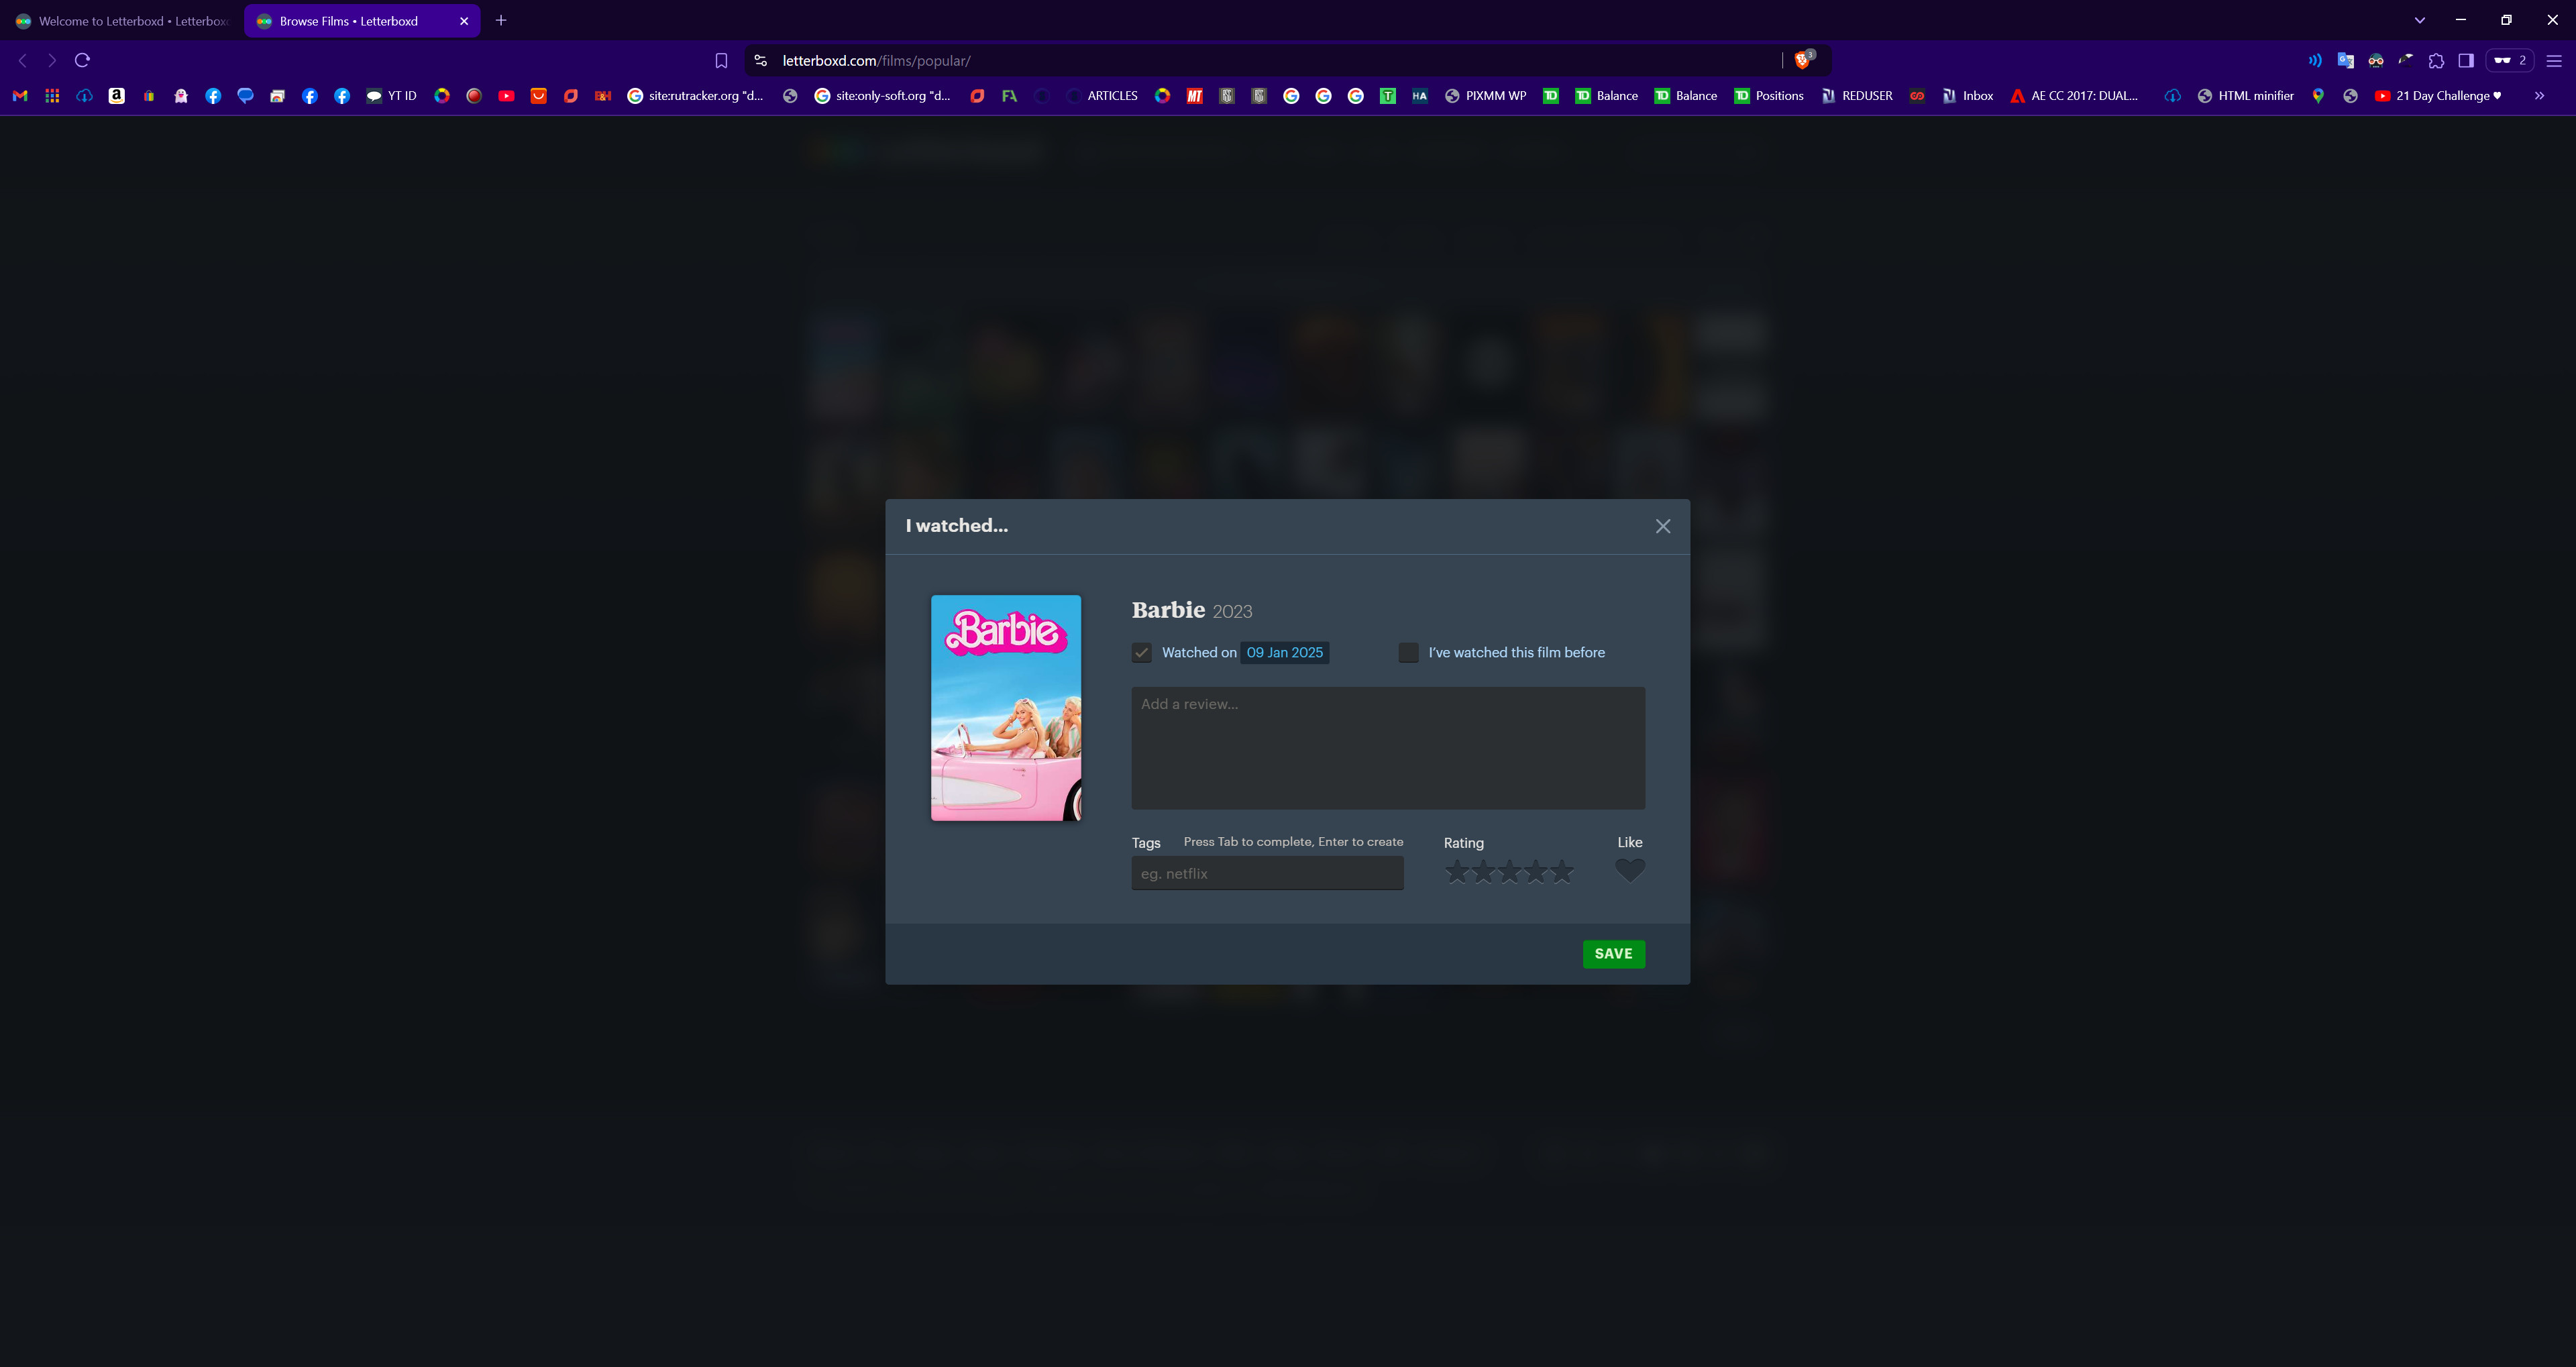Open the "YT ID" bookmark
The width and height of the screenshot is (2576, 1367).
tap(391, 96)
